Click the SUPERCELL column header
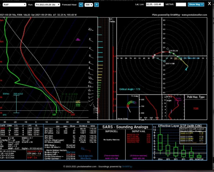Image resolution: width=214 pixels, height=172 pixels. 111,131
